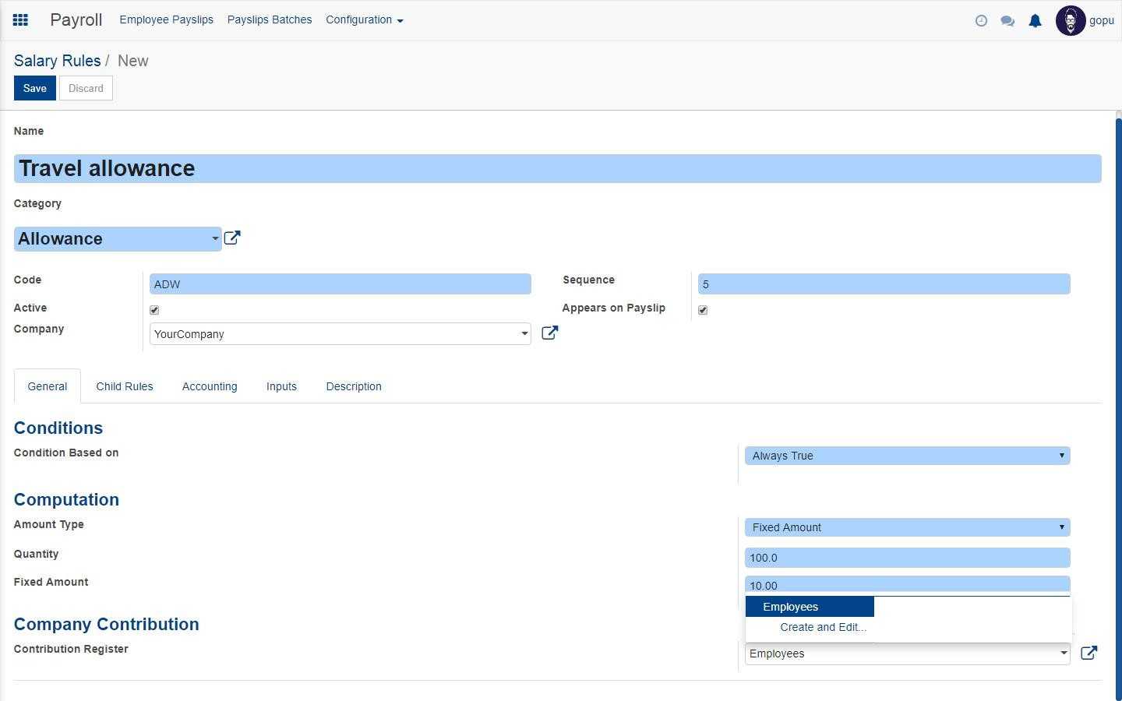Open the notifications bell icon
Screen dimensions: 1122x701
[x=1035, y=21]
